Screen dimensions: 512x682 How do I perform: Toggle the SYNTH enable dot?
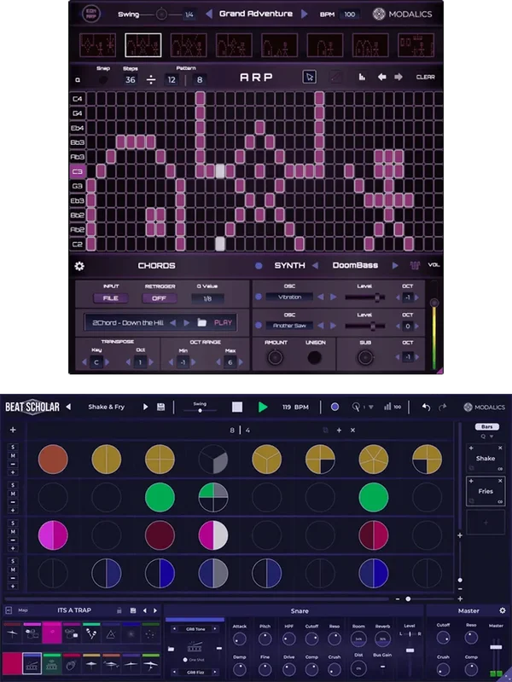(259, 266)
